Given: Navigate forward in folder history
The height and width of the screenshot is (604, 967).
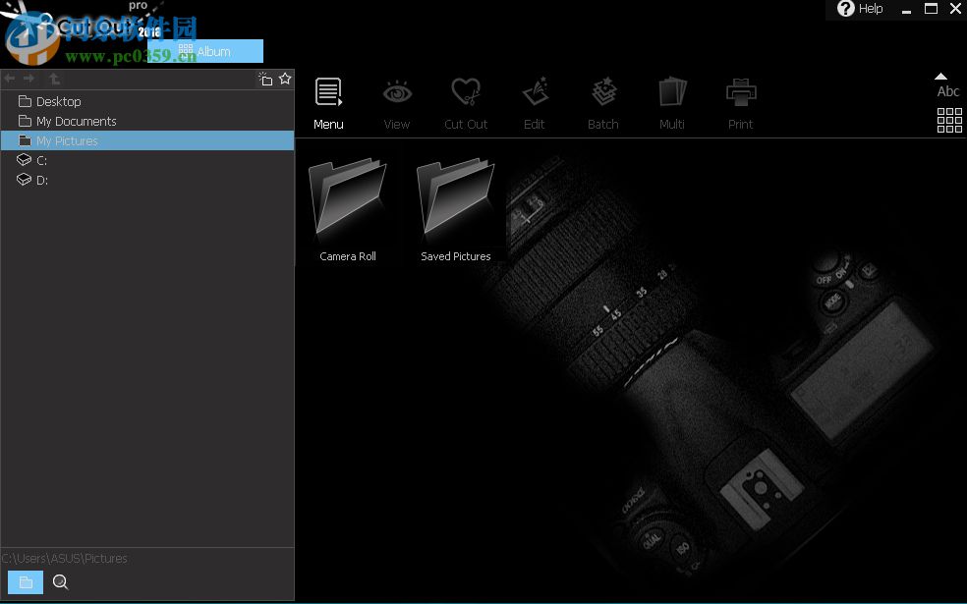Looking at the screenshot, I should (28, 79).
